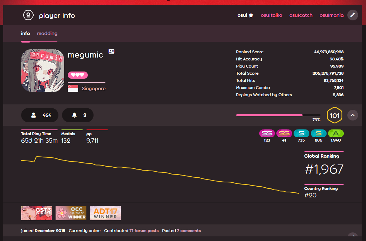366x241 pixels.
Task: Select the osu!catch game mode
Action: [301, 15]
